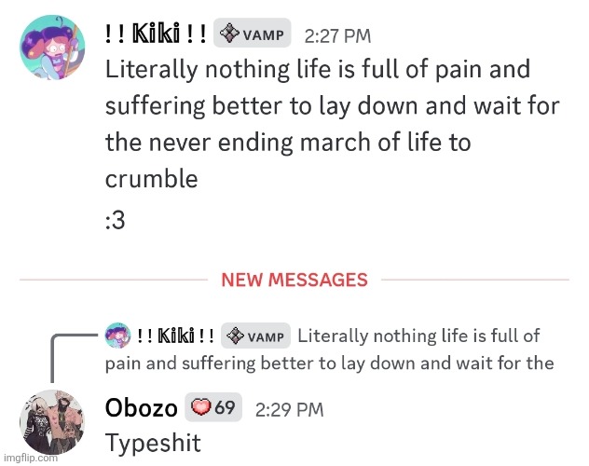The height and width of the screenshot is (466, 589).
Task: Click Kiki's large profile avatar
Action: tap(54, 53)
